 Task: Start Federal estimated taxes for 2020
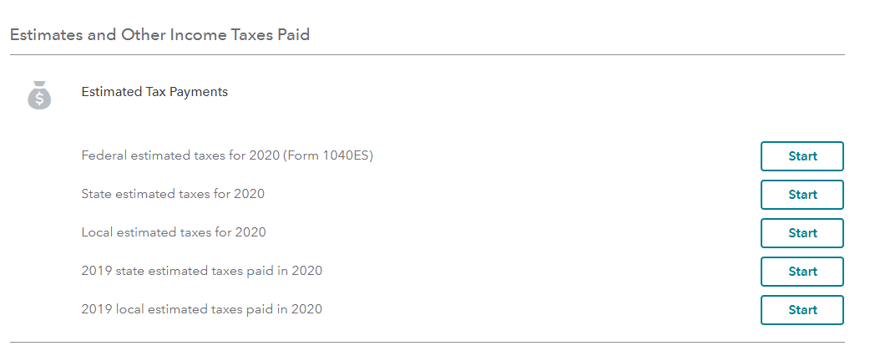pyautogui.click(x=802, y=156)
